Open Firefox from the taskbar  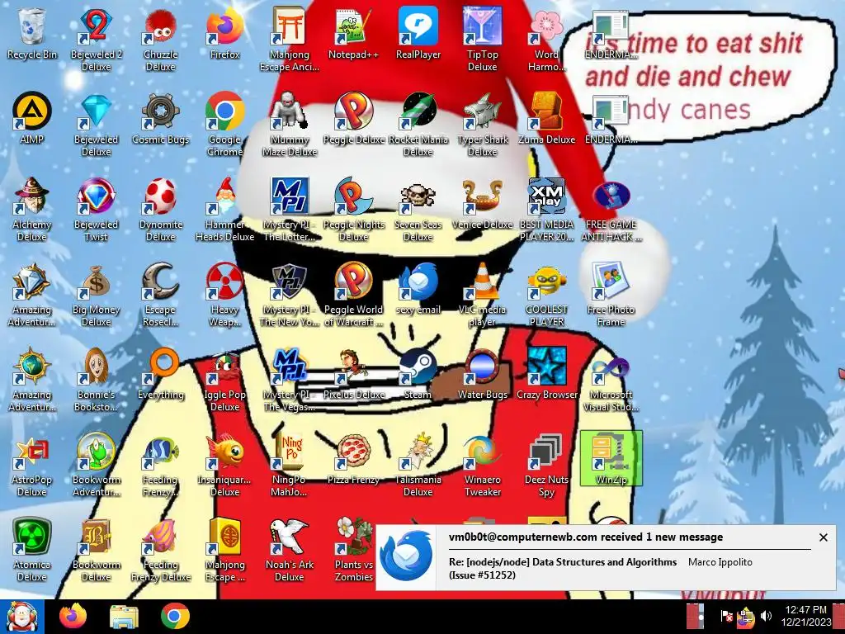click(x=73, y=617)
